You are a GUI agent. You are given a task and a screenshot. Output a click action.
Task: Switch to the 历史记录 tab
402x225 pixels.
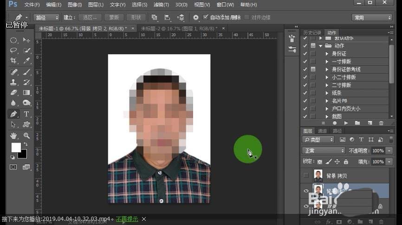312,32
